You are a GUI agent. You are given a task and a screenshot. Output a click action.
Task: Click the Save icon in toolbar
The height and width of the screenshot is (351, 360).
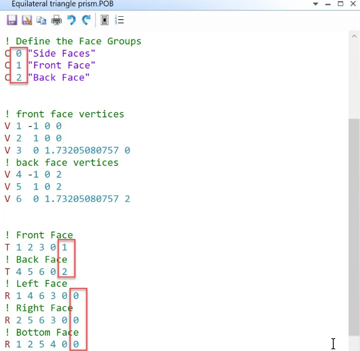[12, 20]
